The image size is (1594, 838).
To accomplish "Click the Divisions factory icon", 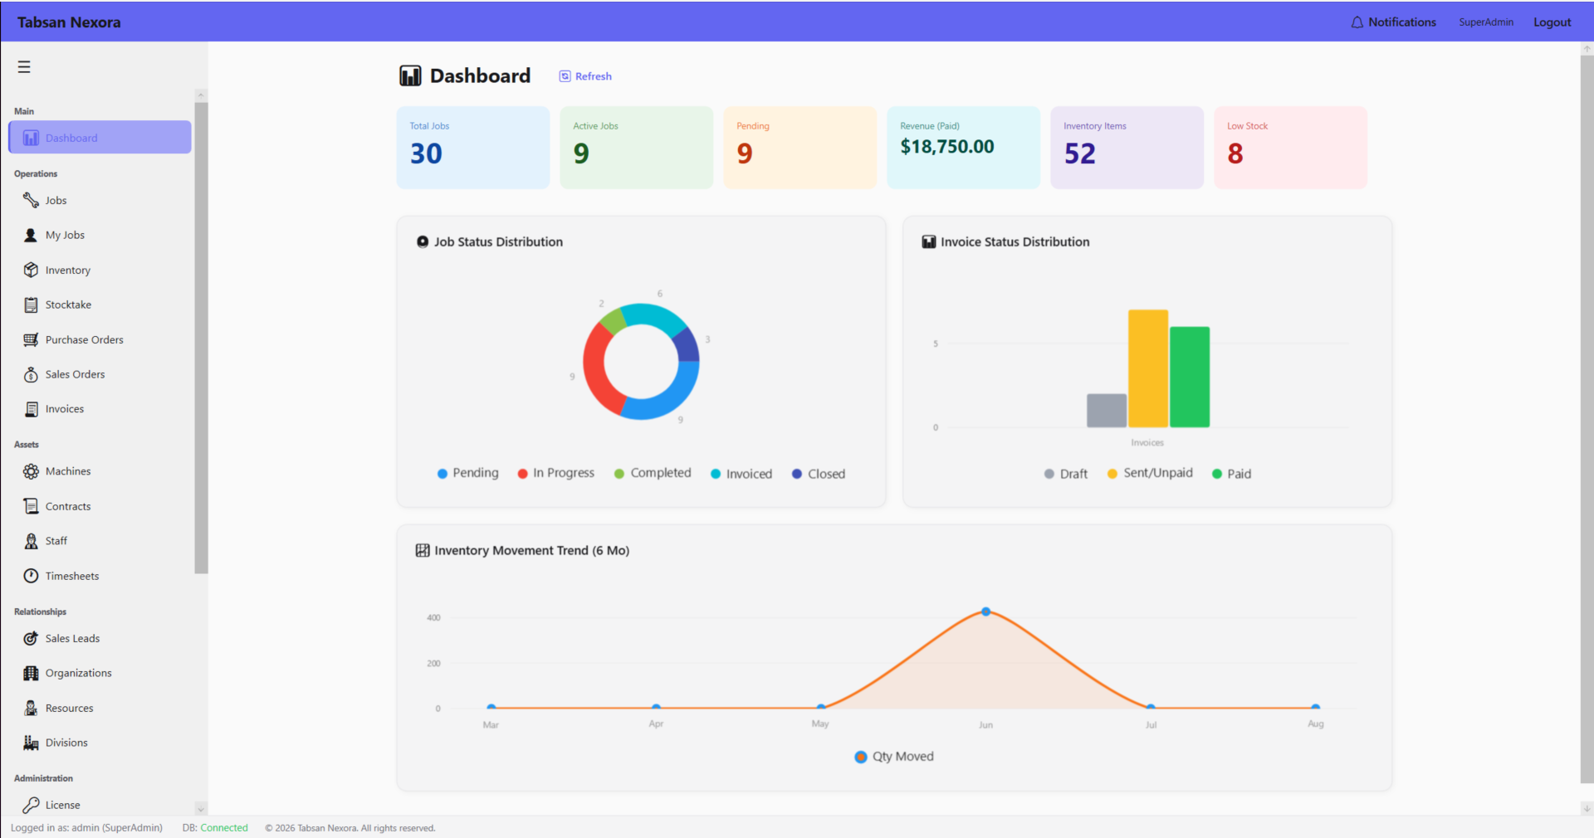I will point(31,743).
